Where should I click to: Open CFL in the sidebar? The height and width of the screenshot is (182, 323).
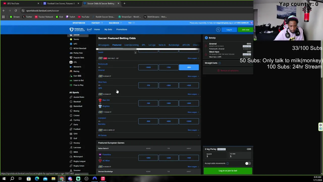point(75,62)
